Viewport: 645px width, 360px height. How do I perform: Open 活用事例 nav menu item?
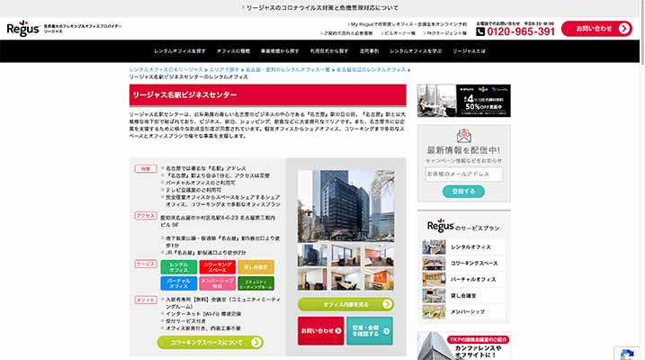pos(369,51)
